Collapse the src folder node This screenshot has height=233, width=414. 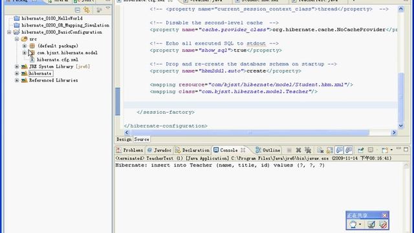[x=17, y=39]
